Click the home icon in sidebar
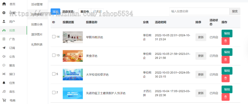This screenshot has height=104, width=248. click(4, 4)
